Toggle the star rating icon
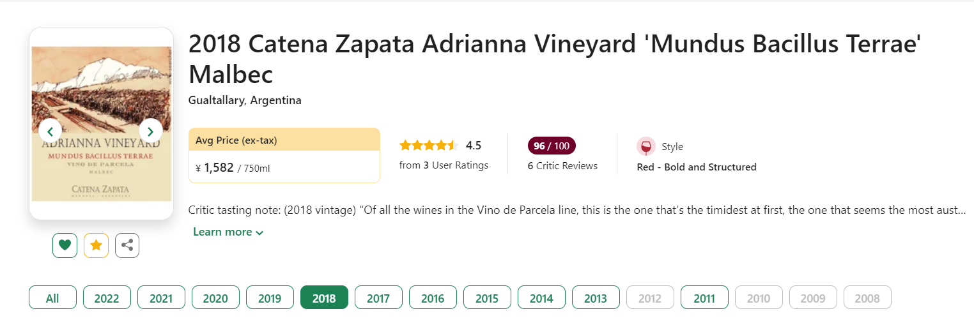The height and width of the screenshot is (332, 974). click(96, 245)
